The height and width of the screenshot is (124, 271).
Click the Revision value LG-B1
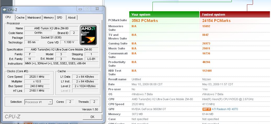tap(92, 59)
